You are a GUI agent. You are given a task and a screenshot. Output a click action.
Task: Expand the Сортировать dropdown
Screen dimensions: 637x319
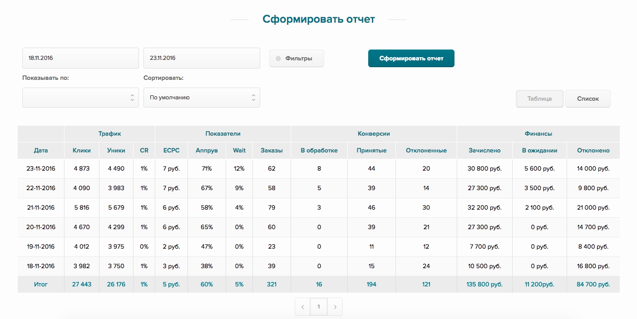click(x=202, y=98)
